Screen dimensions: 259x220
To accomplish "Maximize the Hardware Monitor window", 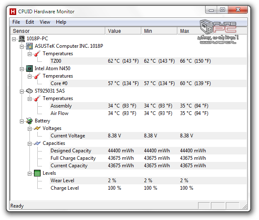I will coord(223,10).
